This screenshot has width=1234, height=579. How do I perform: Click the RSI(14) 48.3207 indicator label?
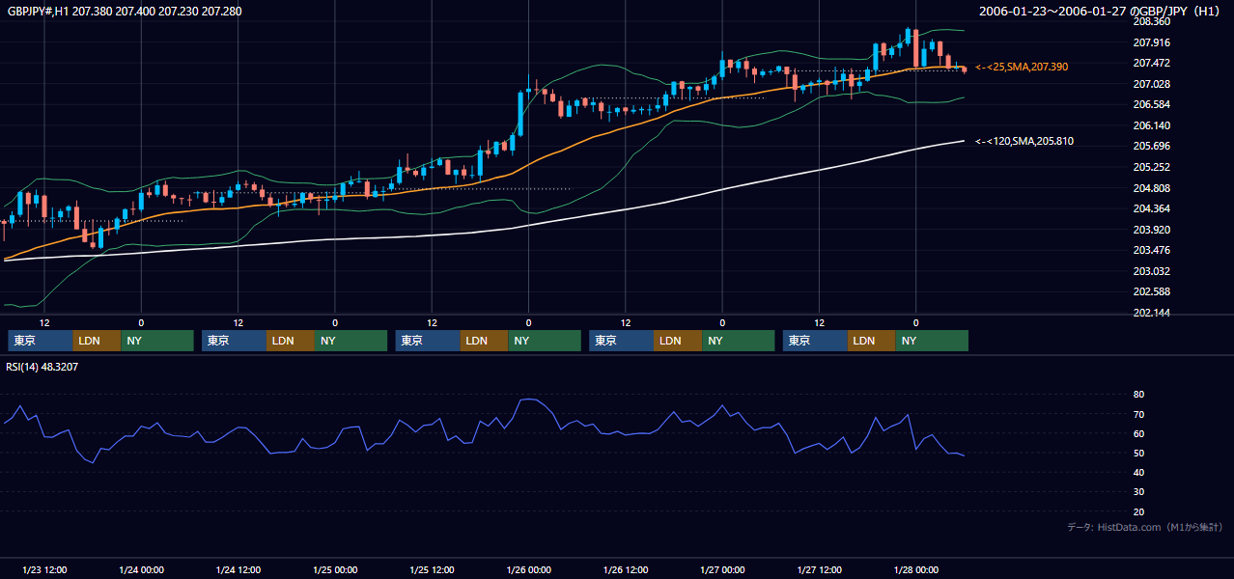tap(42, 367)
